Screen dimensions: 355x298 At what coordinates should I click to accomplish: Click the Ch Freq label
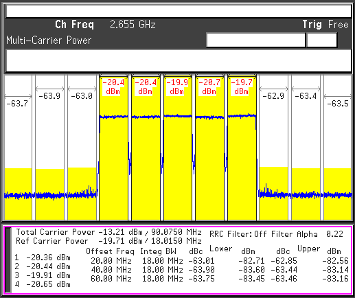tap(74, 25)
